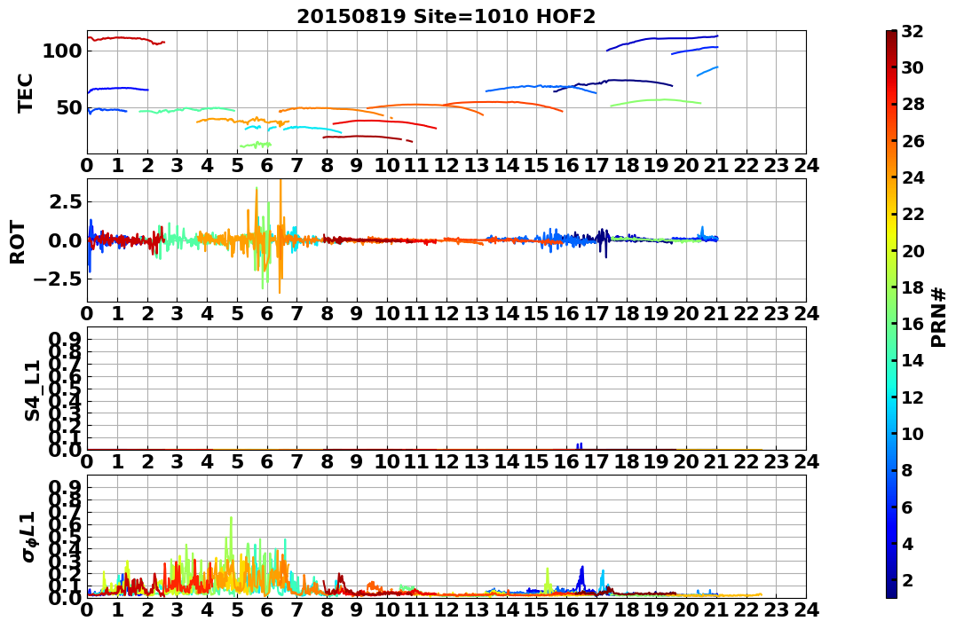Viewport: 956px width, 629px height.
Task: Click colorbar tick label 14
Action: [913, 360]
